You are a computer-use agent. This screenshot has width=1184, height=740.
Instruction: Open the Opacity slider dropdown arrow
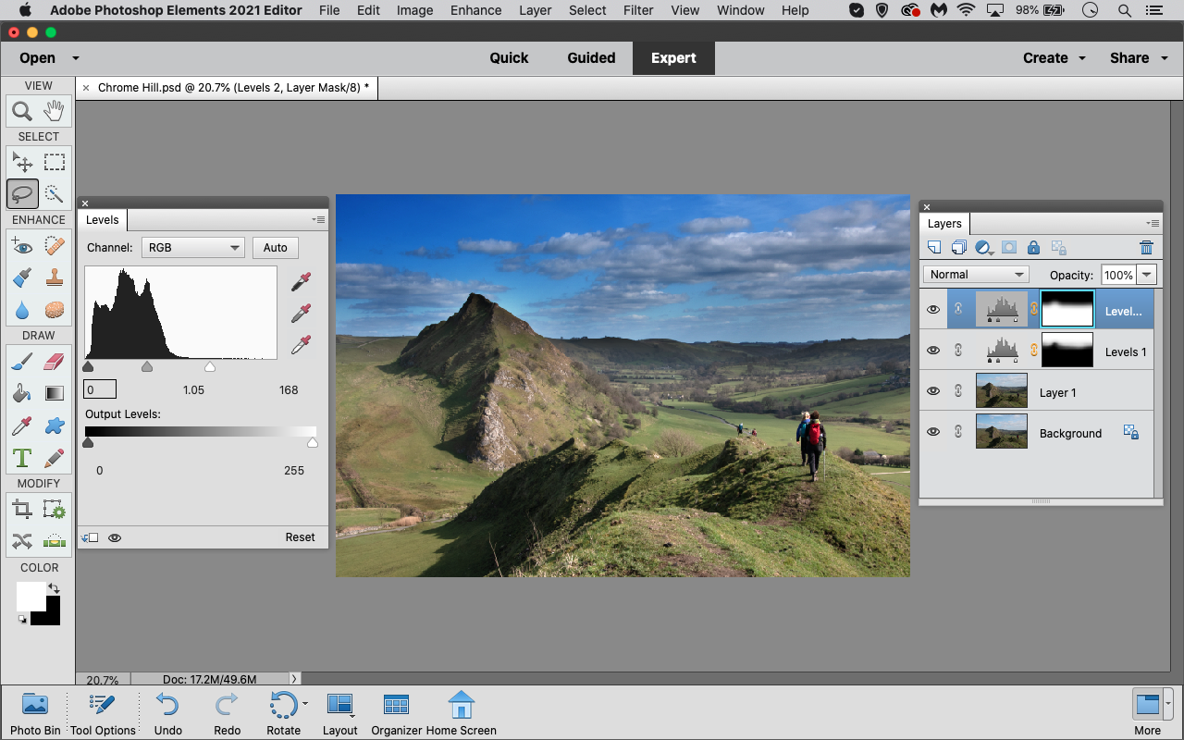(x=1147, y=275)
